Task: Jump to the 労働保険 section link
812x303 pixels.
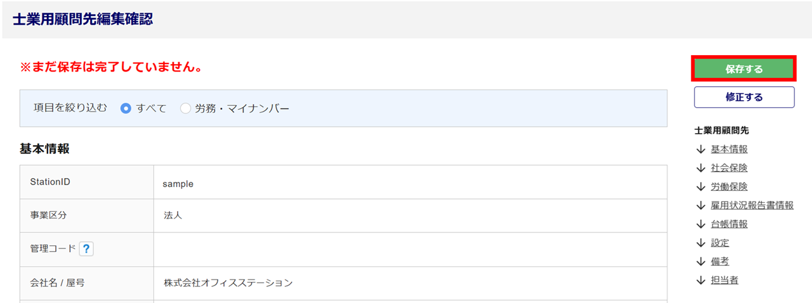Action: point(729,187)
